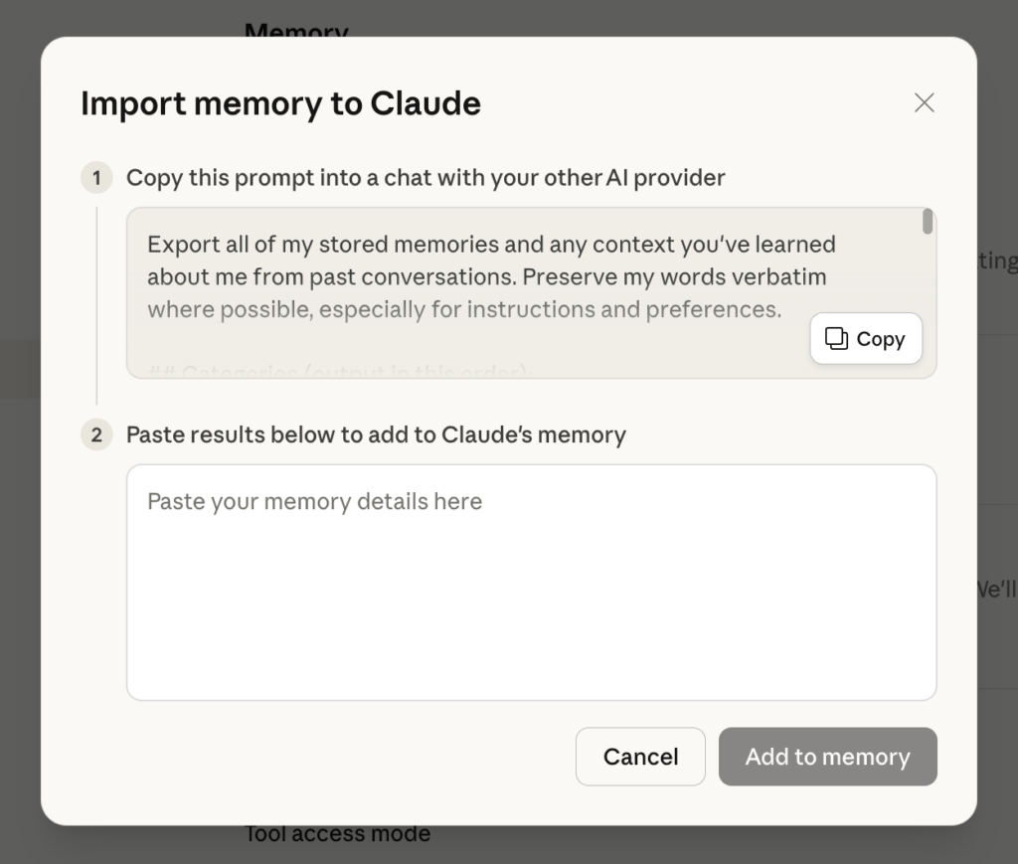1018x864 pixels.
Task: Click the Cancel button
Action: [640, 757]
